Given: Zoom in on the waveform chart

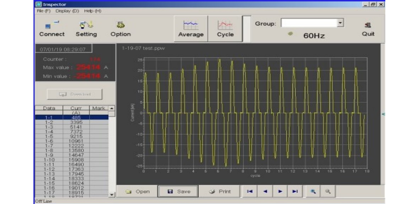Looking at the screenshot, I should tap(314, 192).
